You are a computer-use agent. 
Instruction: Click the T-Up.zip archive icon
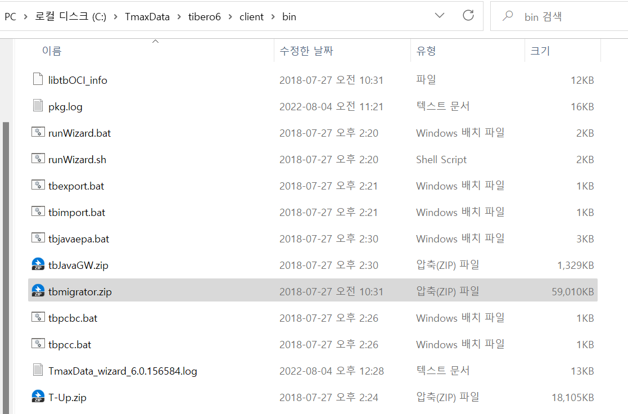38,397
